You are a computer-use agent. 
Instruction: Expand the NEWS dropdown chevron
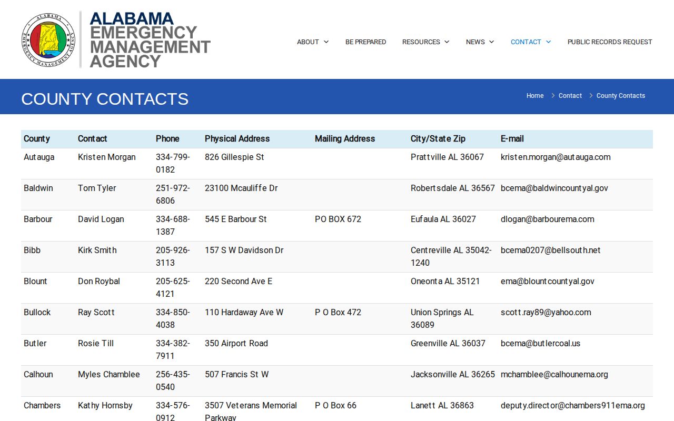pos(491,42)
